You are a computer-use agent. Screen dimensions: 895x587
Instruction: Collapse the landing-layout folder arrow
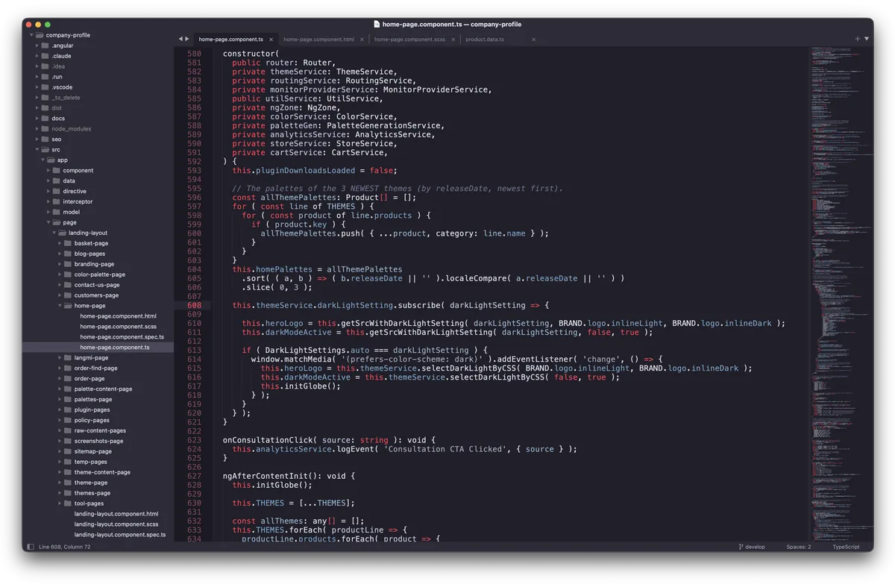pyautogui.click(x=54, y=233)
